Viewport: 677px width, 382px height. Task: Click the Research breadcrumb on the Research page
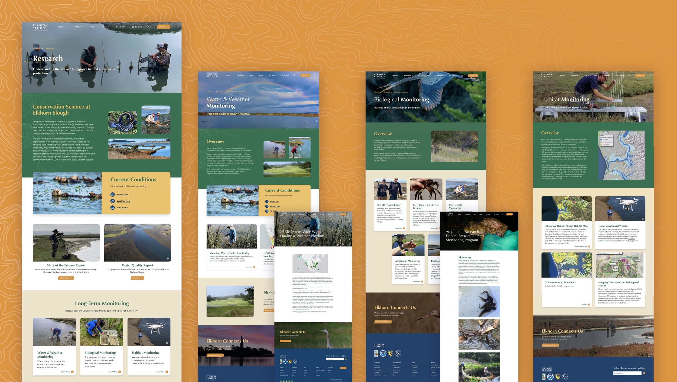[50, 49]
